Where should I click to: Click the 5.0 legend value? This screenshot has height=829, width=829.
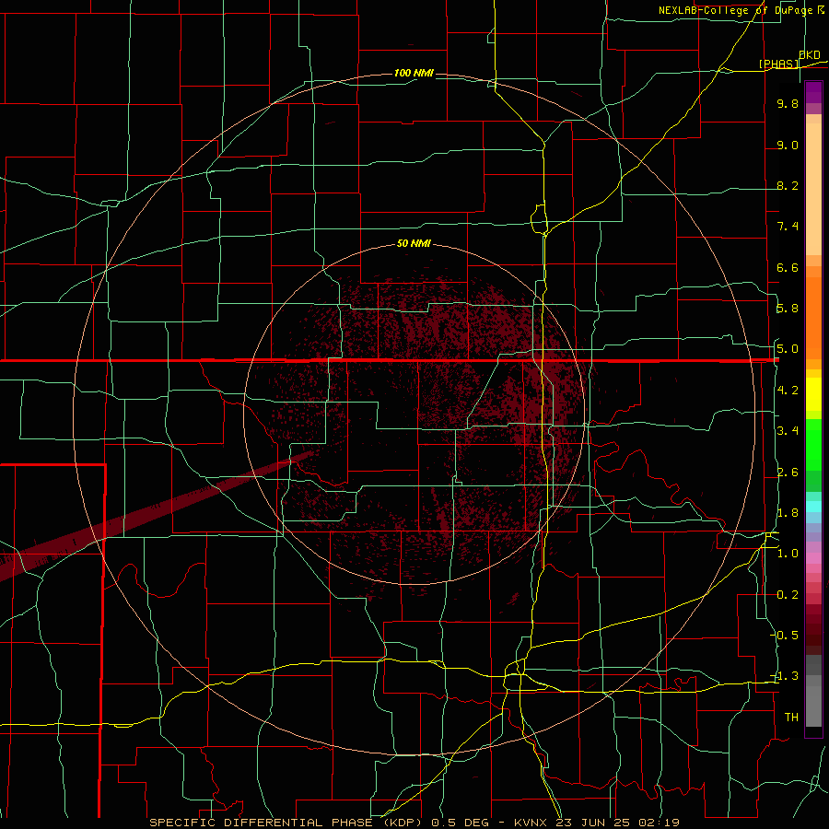(788, 349)
